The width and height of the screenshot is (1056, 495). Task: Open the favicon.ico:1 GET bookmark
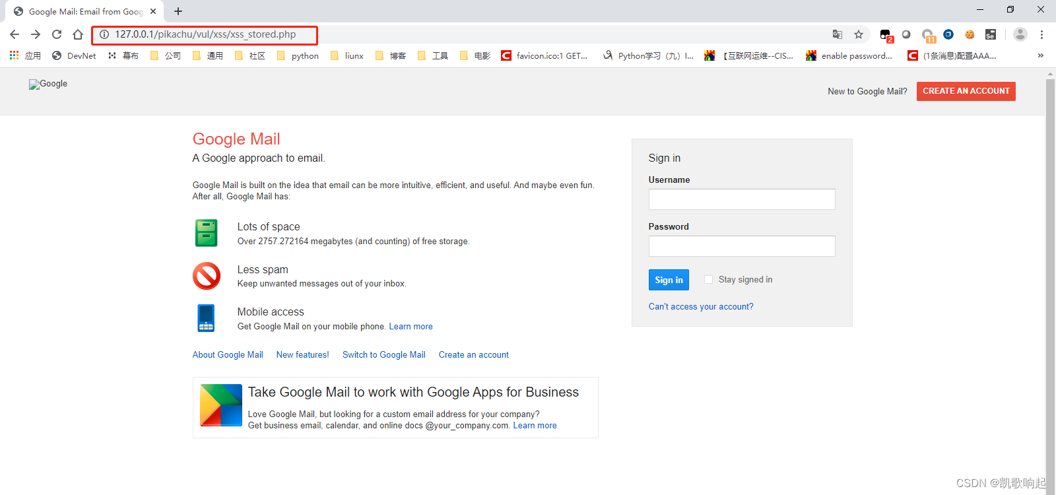(544, 55)
